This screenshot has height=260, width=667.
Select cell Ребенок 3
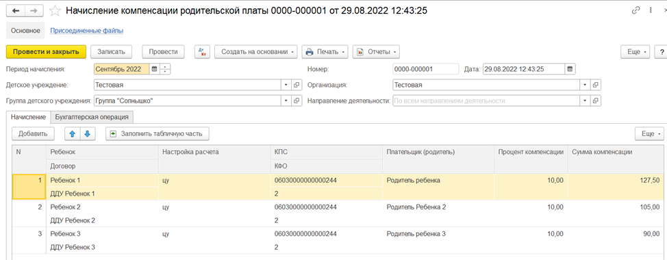point(102,234)
